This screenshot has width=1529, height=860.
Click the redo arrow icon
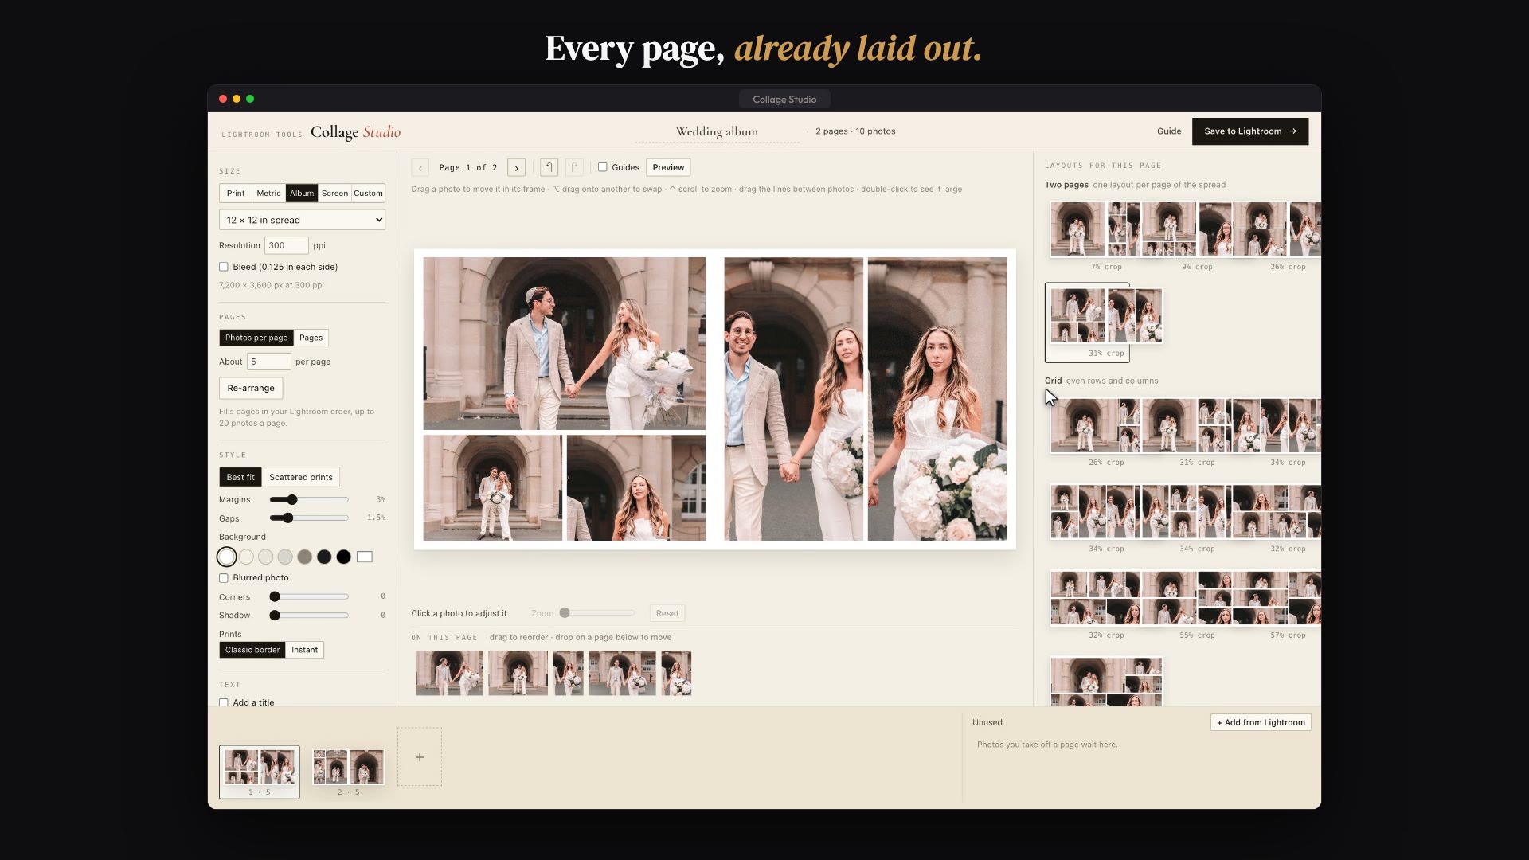click(574, 168)
